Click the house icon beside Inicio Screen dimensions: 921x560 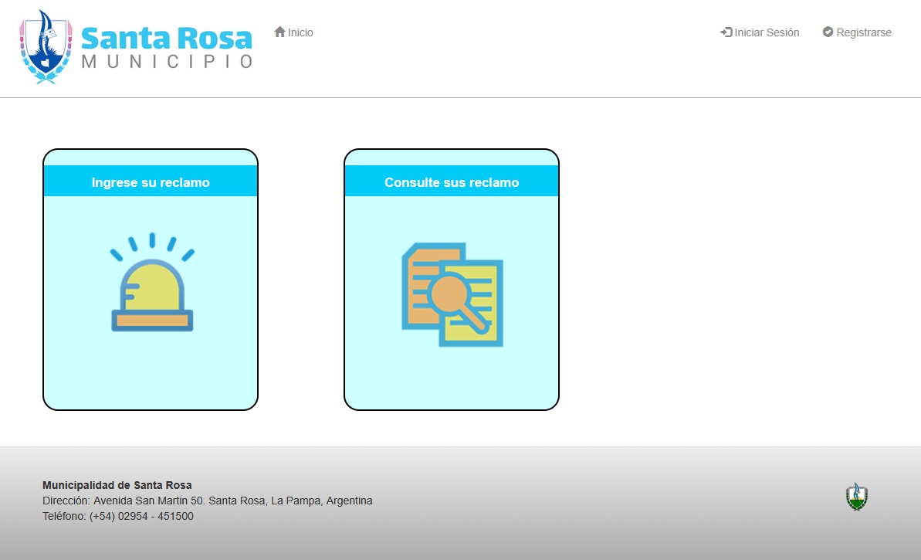279,32
